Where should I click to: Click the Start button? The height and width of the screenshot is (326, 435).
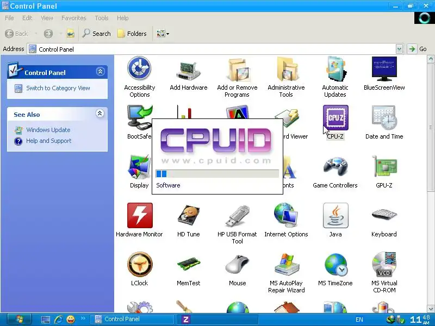[x=19, y=319]
